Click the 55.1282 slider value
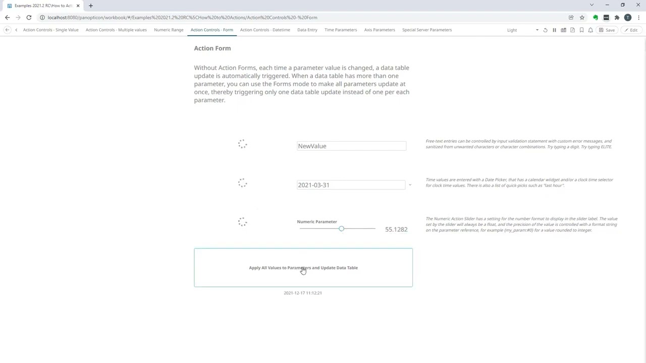Screen dimensions: 646x363 (396, 229)
